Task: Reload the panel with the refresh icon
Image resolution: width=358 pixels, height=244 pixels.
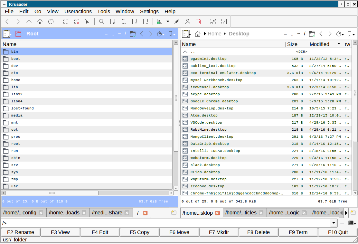Action: coord(51,22)
